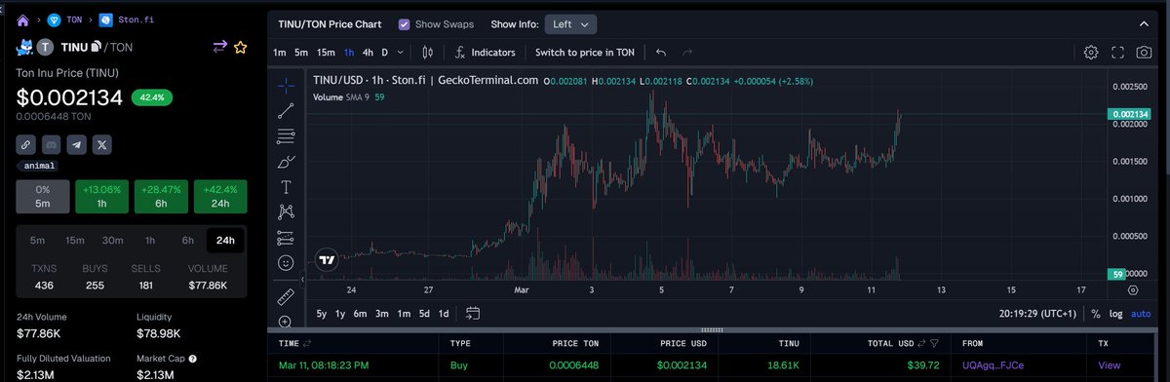Select the crosshair cursor tool
The width and height of the screenshot is (1170, 382).
click(x=286, y=86)
